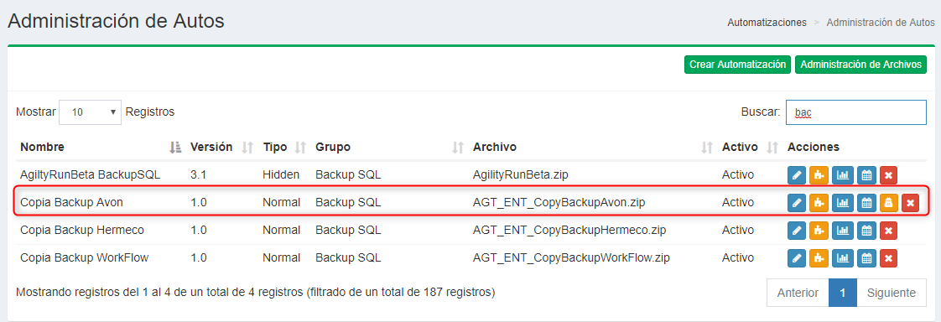Select page 1 in pagination

843,293
